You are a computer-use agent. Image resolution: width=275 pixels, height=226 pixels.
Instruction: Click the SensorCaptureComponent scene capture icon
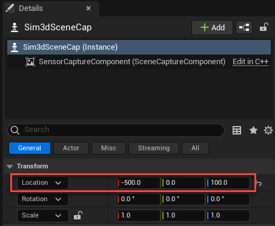point(30,62)
